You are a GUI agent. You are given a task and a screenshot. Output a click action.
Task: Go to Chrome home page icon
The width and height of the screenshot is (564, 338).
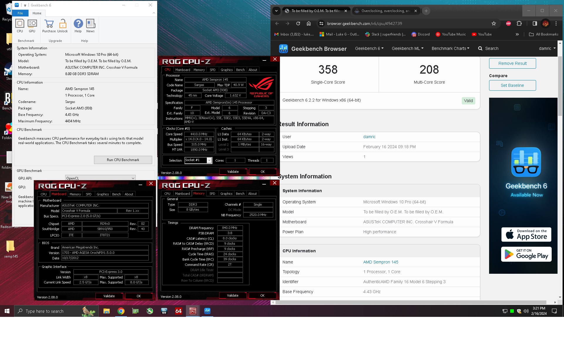pos(308,23)
